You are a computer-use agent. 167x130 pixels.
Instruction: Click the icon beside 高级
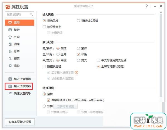(x=10, y=66)
